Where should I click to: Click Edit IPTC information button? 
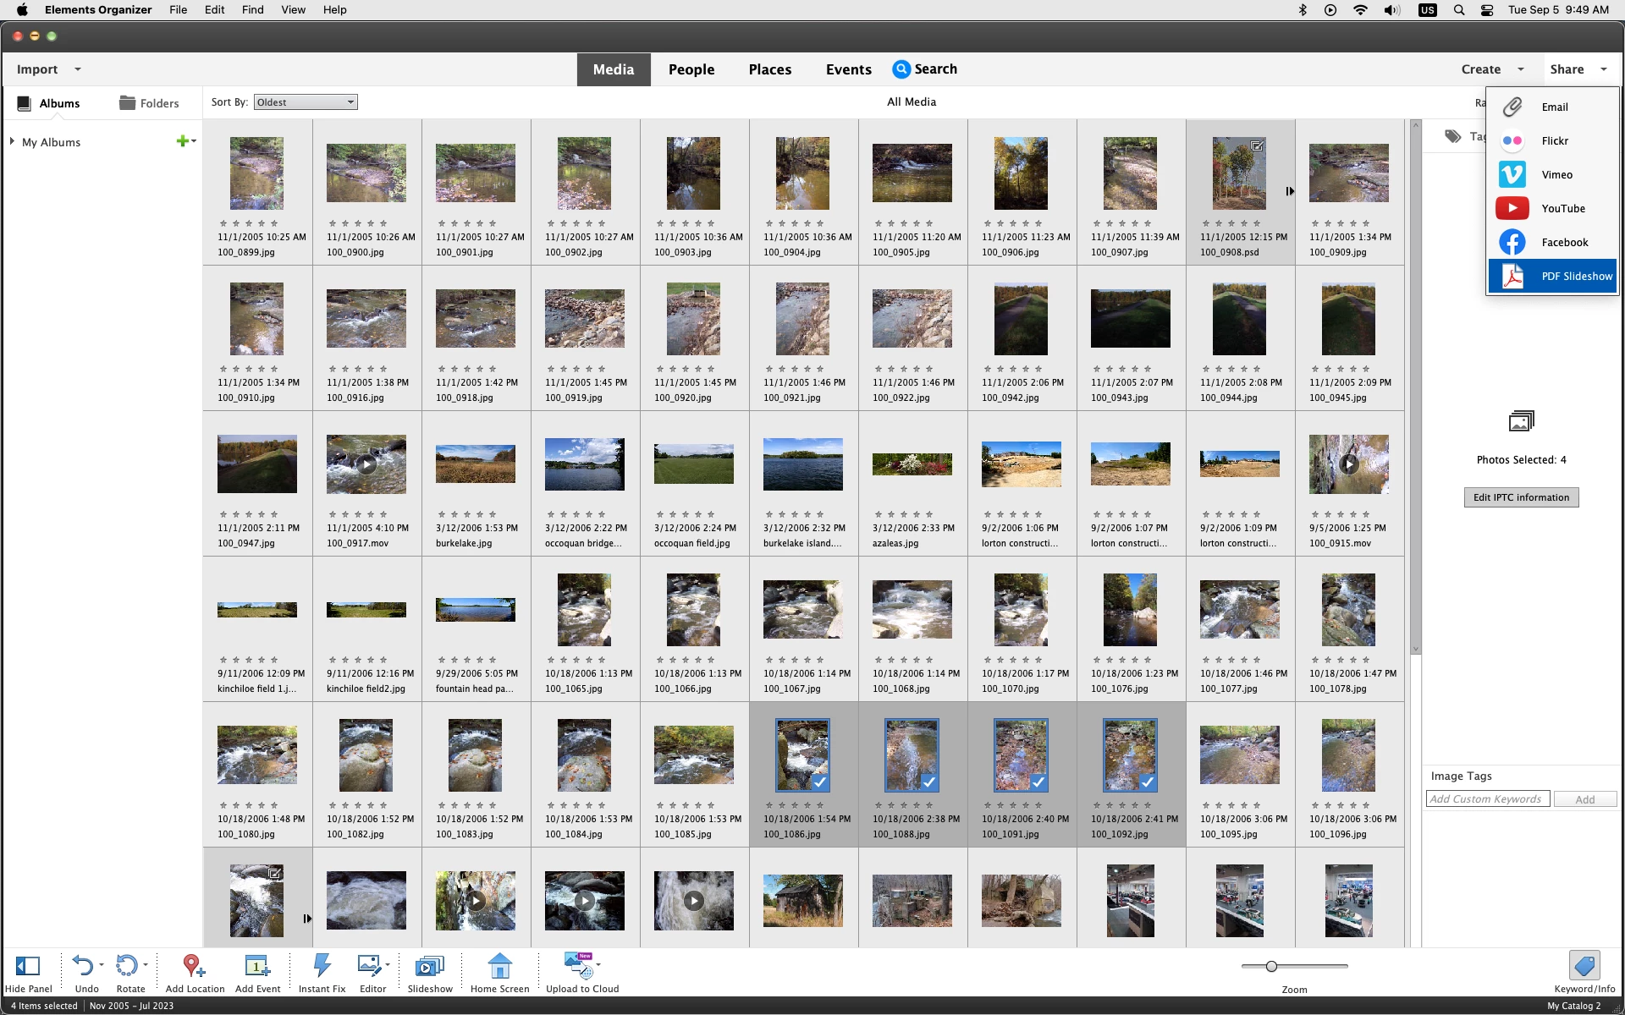[x=1521, y=497]
